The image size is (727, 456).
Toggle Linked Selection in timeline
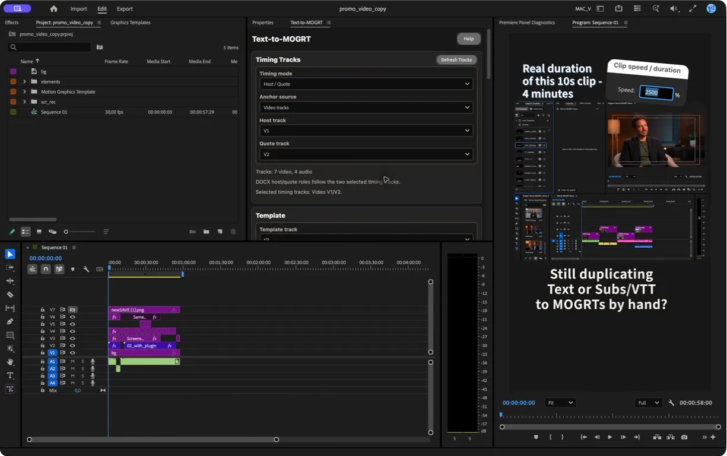coord(59,269)
